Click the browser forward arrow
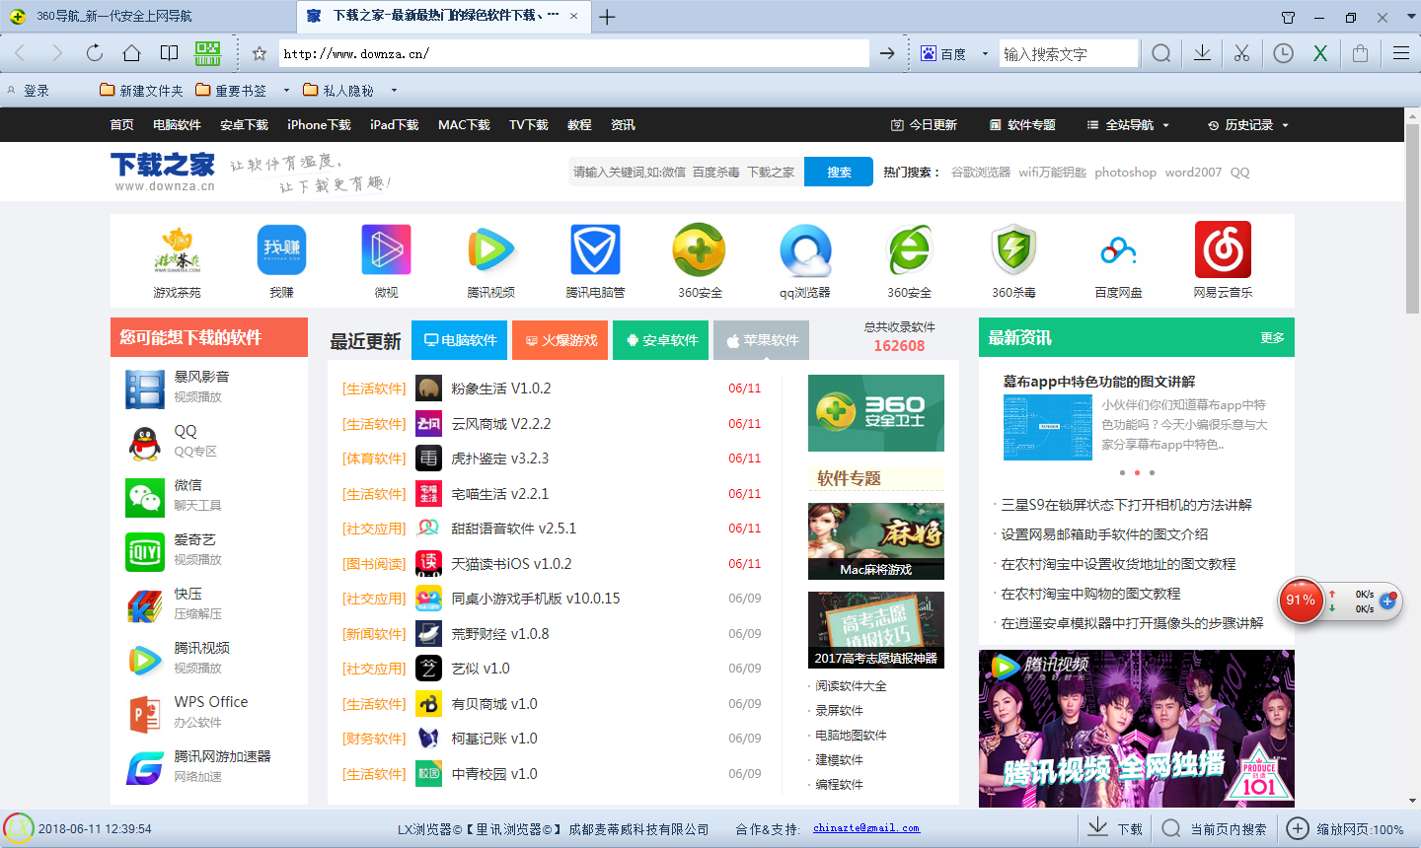This screenshot has height=848, width=1421. coord(56,53)
